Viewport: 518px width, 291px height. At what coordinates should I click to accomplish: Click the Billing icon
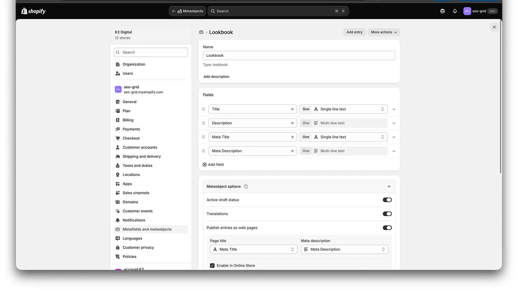click(118, 120)
